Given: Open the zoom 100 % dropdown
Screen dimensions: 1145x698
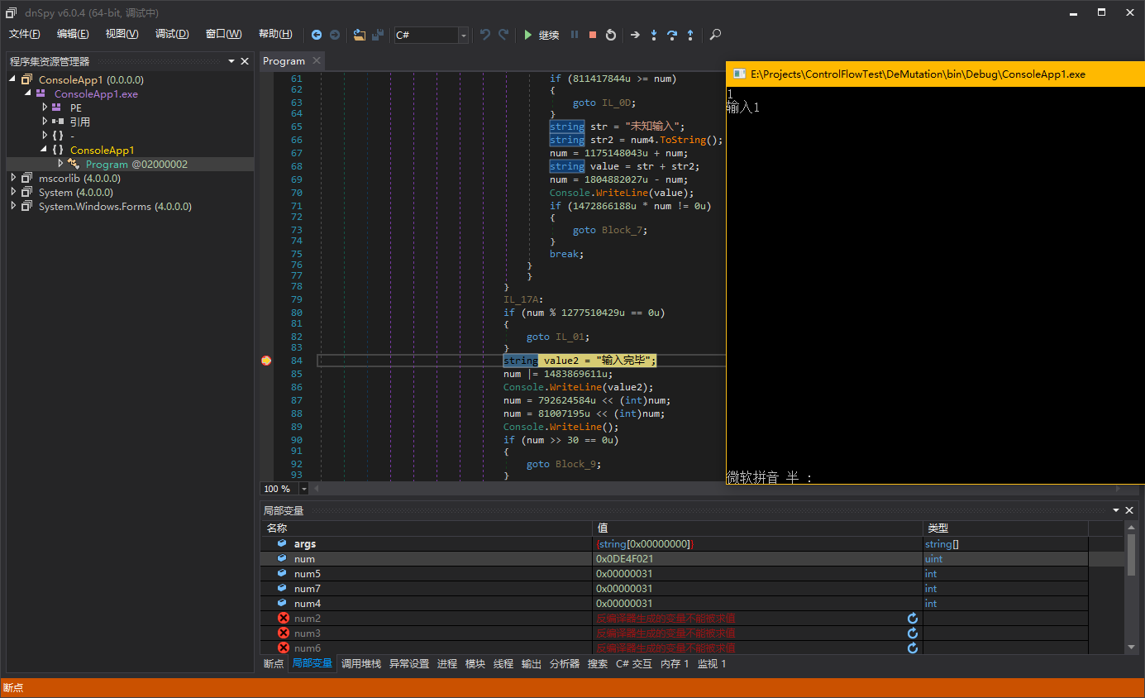Looking at the screenshot, I should 304,489.
